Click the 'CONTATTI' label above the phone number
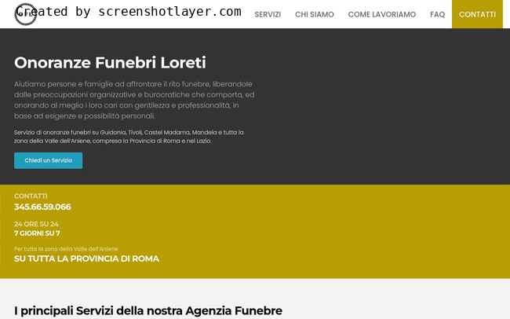The image size is (510, 319). click(31, 196)
